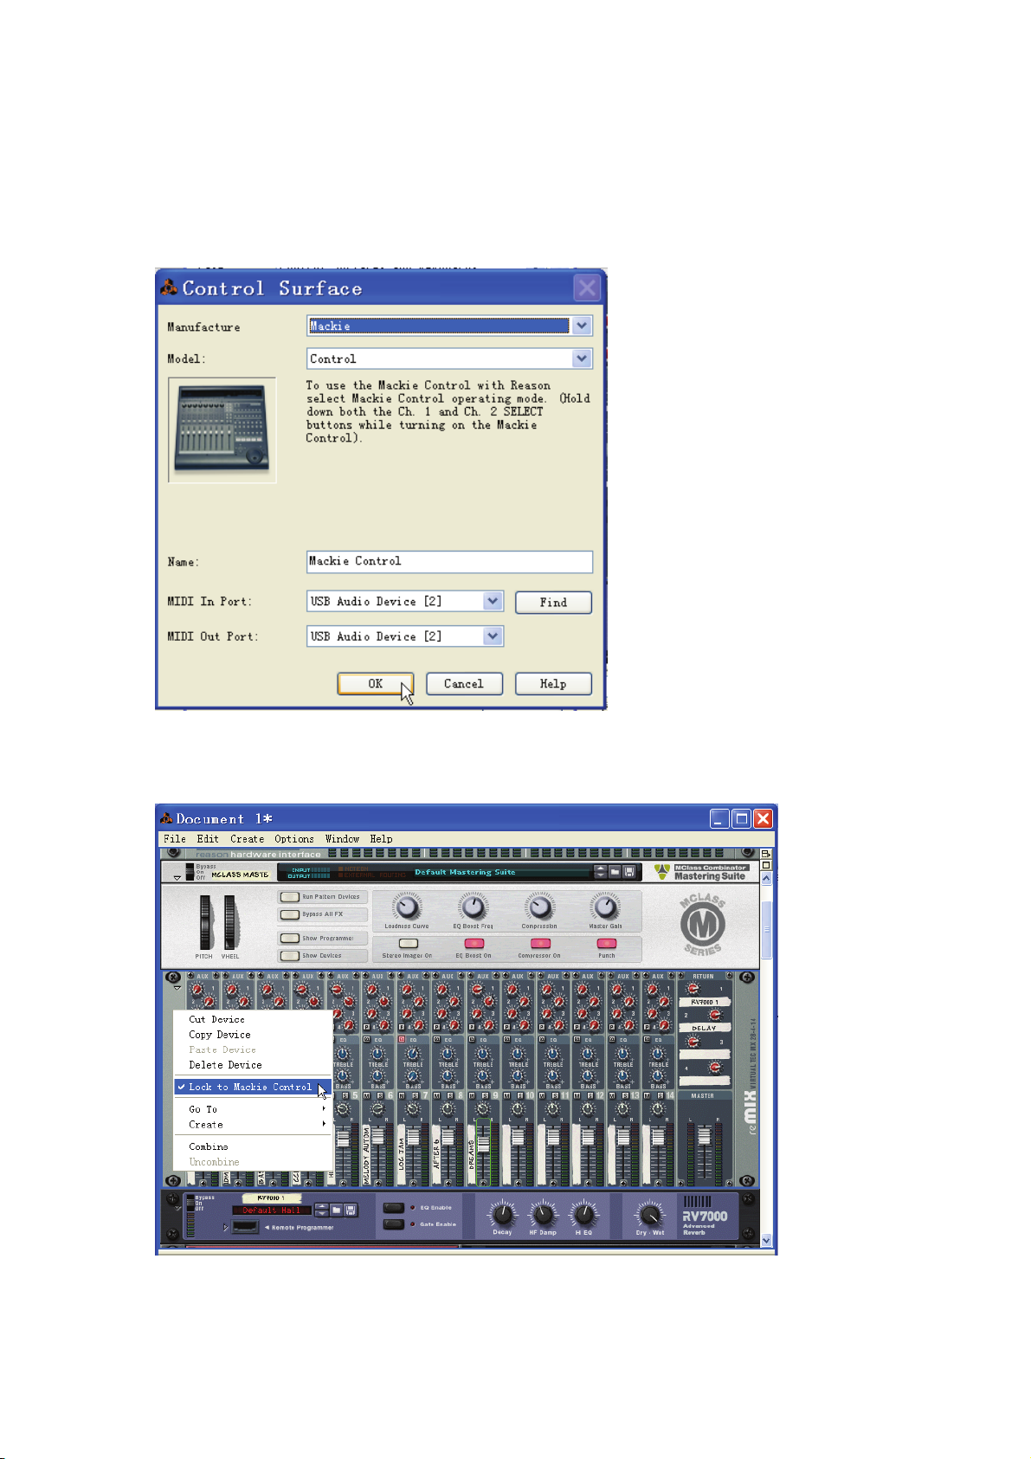Image resolution: width=1031 pixels, height=1459 pixels.
Task: Step through RV7000 patches with arrow buttons
Action: click(x=321, y=1210)
